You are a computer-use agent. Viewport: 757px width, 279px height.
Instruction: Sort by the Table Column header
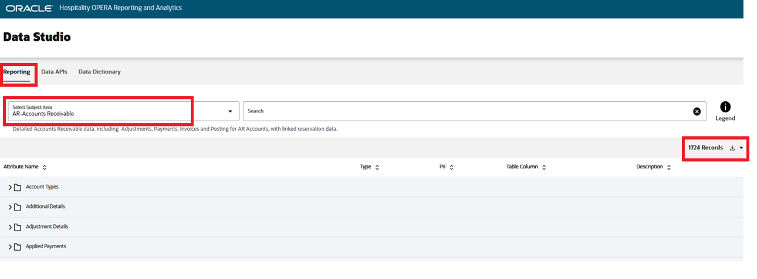click(x=544, y=167)
